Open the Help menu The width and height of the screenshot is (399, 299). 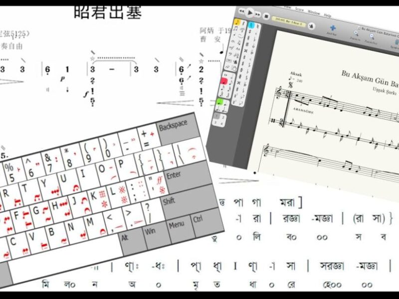click(328, 15)
